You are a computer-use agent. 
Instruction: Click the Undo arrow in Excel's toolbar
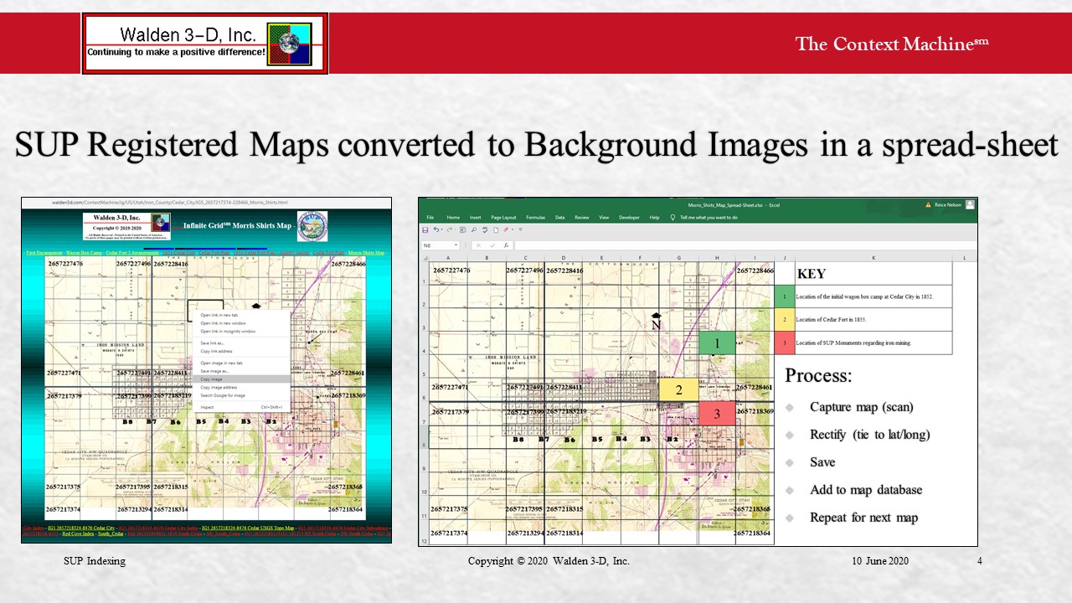point(435,229)
